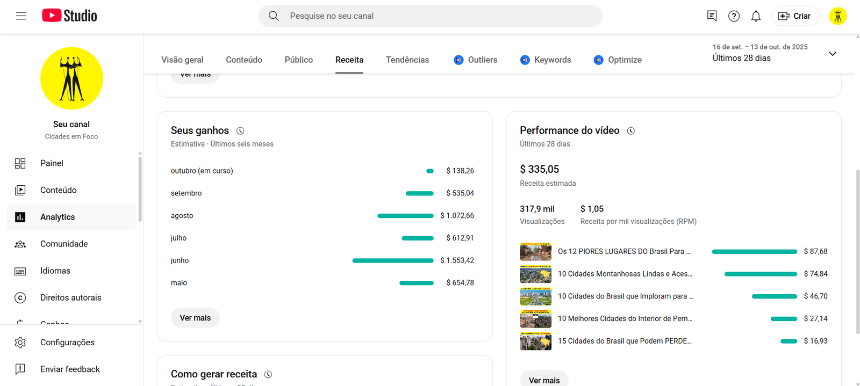Open the Outliers tab
The width and height of the screenshot is (860, 386).
476,60
